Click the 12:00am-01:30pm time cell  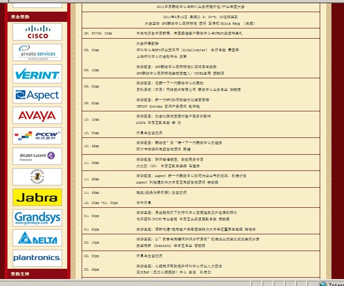(x=101, y=203)
